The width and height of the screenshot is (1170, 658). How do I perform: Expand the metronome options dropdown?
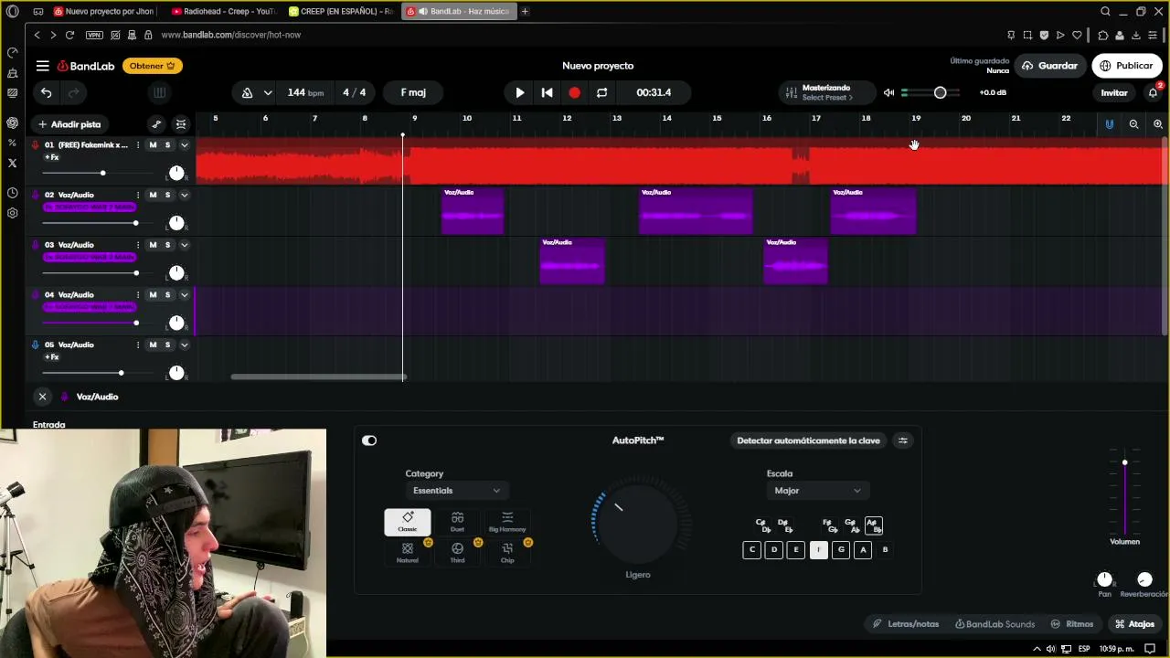(x=268, y=92)
